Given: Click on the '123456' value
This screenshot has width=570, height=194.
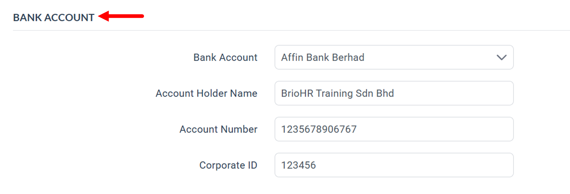Looking at the screenshot, I should tap(298, 165).
